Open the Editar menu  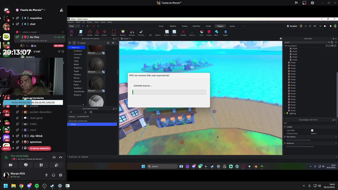(x=78, y=22)
